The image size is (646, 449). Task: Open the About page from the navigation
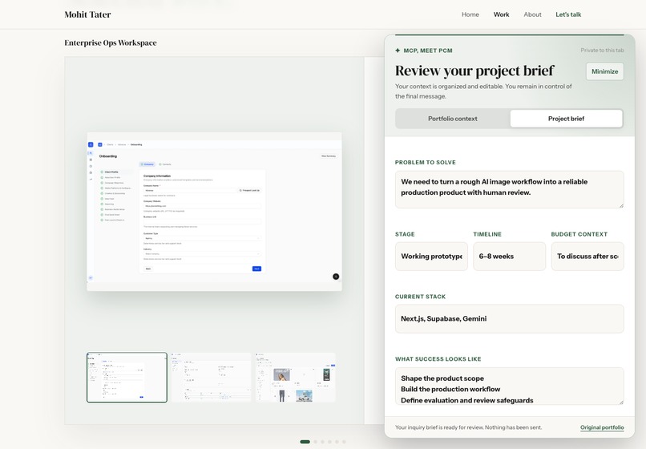(532, 14)
